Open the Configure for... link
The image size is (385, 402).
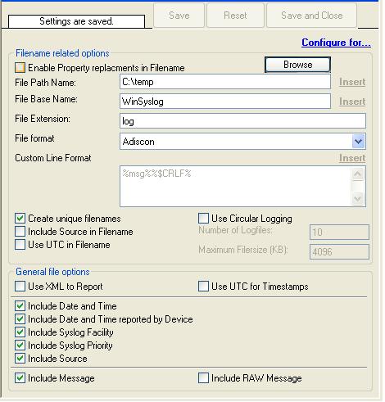point(336,43)
